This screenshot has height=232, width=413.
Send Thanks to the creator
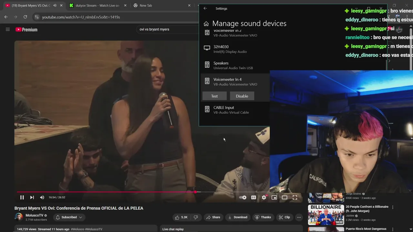point(263,217)
